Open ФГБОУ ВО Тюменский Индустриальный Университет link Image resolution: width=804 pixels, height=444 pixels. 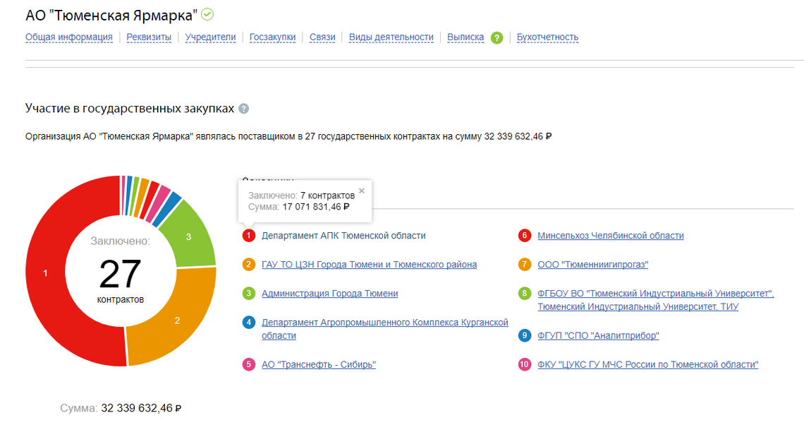click(x=655, y=300)
